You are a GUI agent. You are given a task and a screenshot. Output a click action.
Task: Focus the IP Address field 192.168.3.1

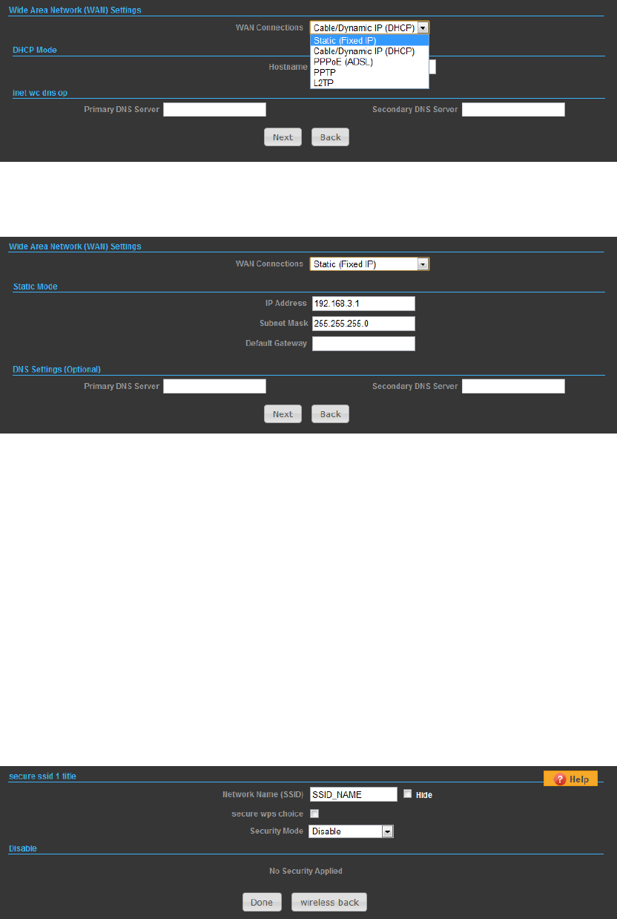click(363, 304)
